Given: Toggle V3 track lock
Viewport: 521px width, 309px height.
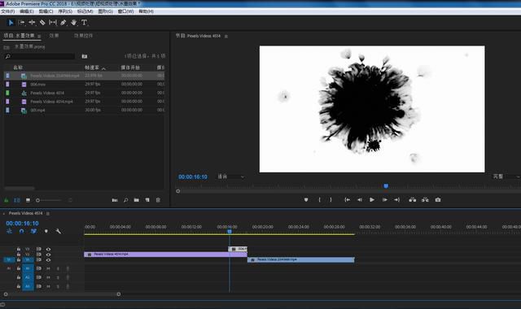Looking at the screenshot, I should click(x=19, y=249).
